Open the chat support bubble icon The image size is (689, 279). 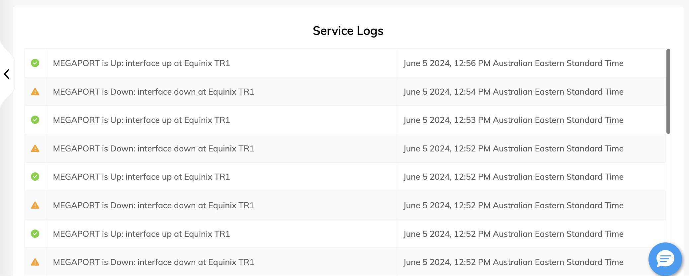tap(665, 259)
